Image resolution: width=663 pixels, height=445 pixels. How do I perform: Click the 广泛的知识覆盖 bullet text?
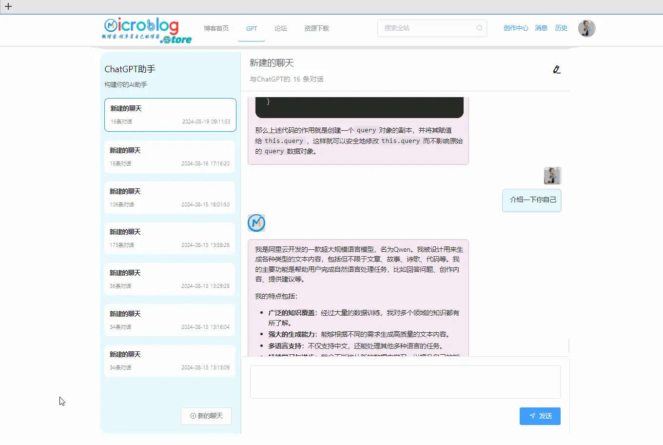click(x=292, y=313)
